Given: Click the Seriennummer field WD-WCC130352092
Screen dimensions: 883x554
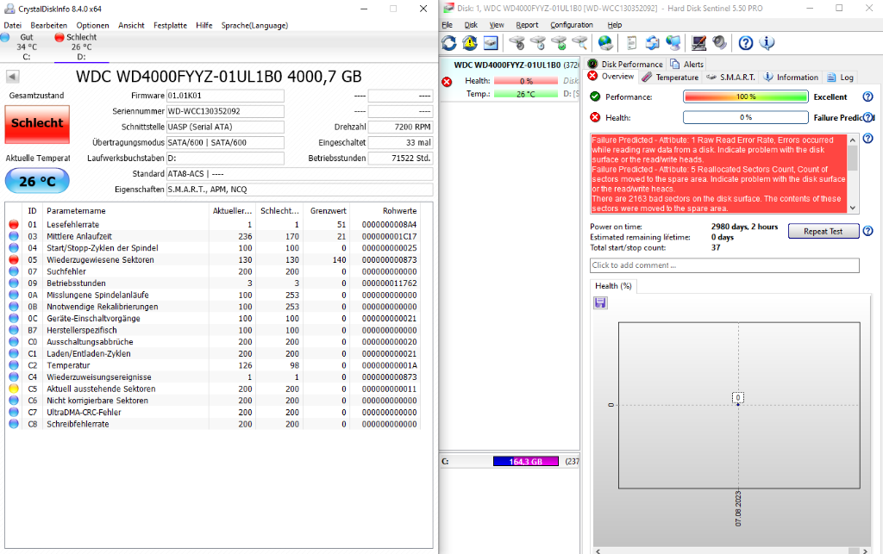Looking at the screenshot, I should point(225,111).
